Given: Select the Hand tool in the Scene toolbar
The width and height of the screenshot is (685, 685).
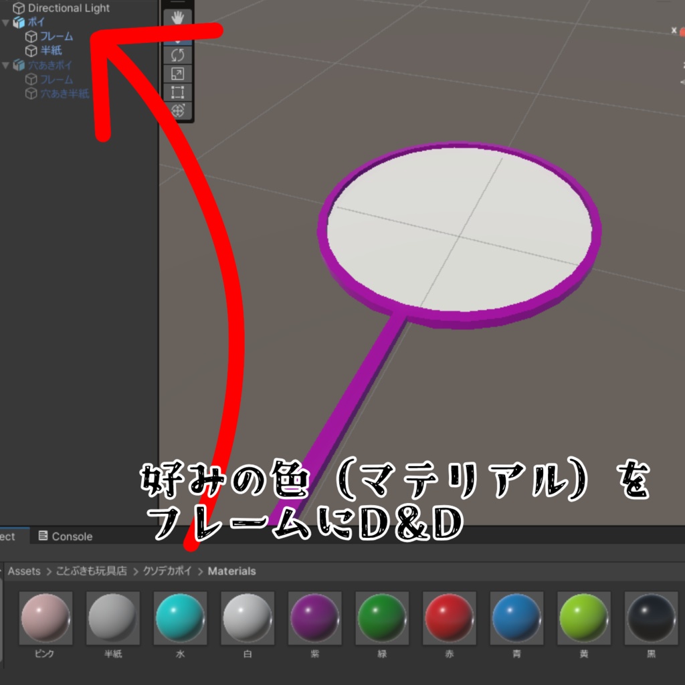Looking at the screenshot, I should point(178,16).
